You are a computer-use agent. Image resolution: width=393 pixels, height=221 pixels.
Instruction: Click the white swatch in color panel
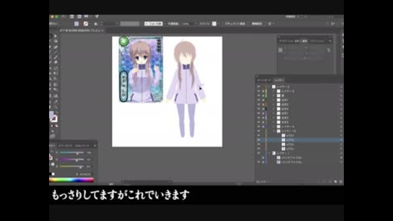tap(53, 174)
